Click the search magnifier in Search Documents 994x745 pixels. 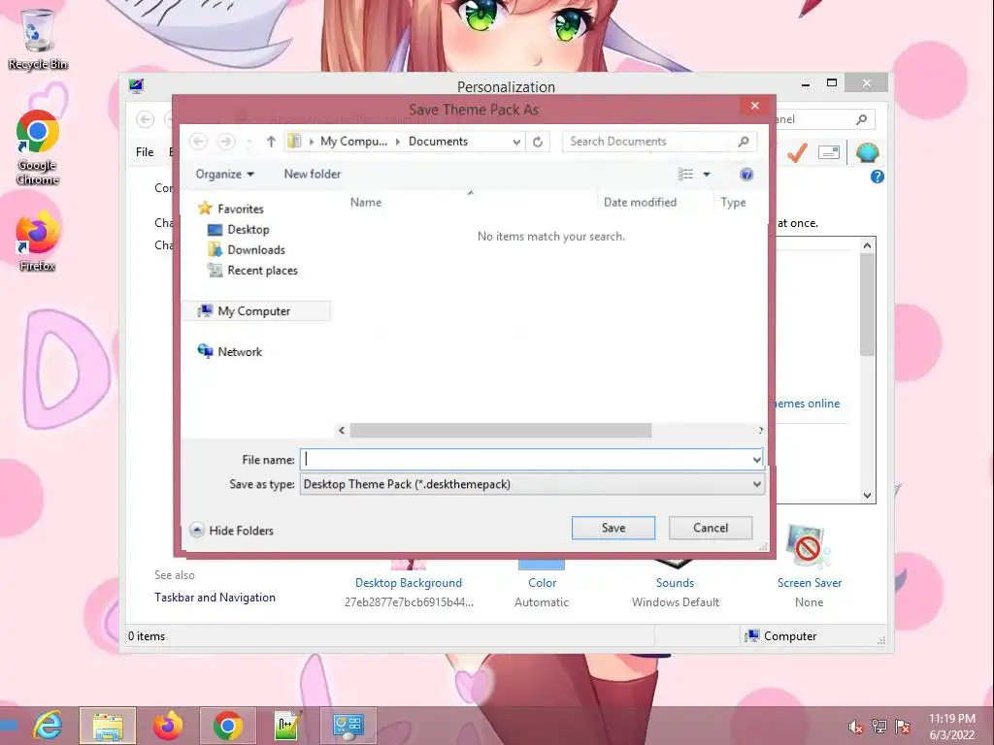point(744,142)
